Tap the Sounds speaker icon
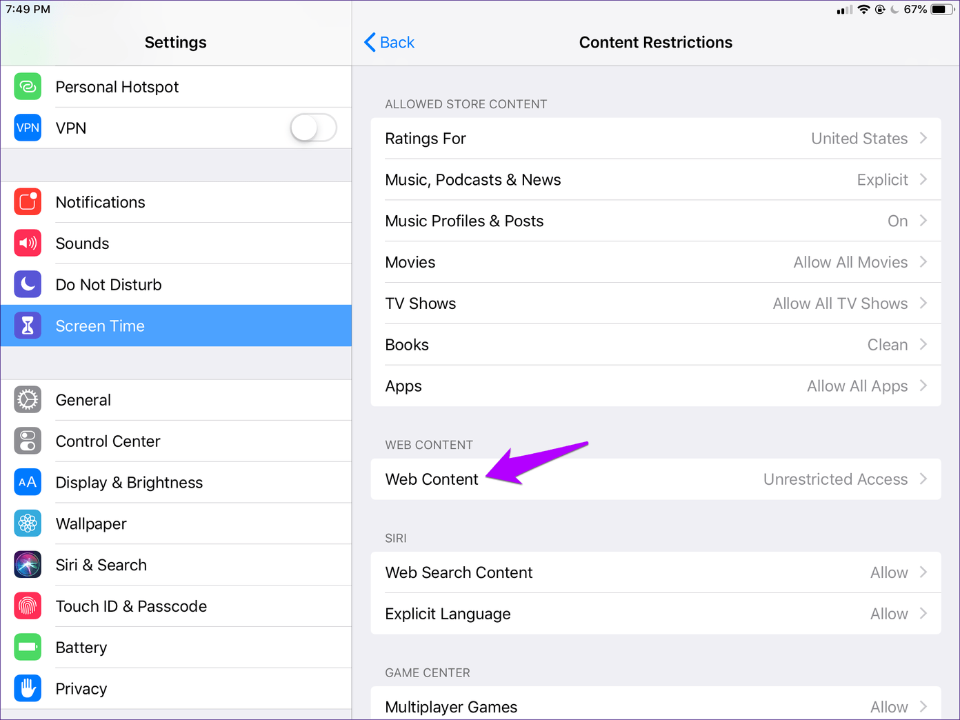The width and height of the screenshot is (960, 720). tap(28, 243)
